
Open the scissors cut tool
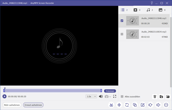(x=111, y=105)
